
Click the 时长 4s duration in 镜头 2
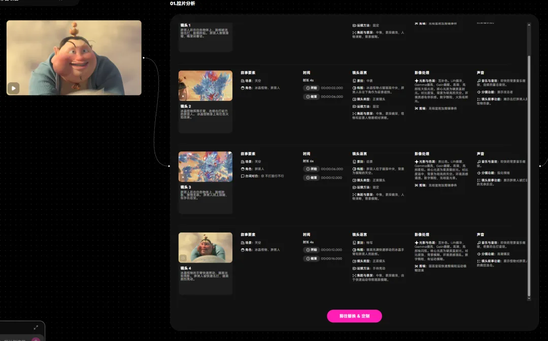[309, 80]
